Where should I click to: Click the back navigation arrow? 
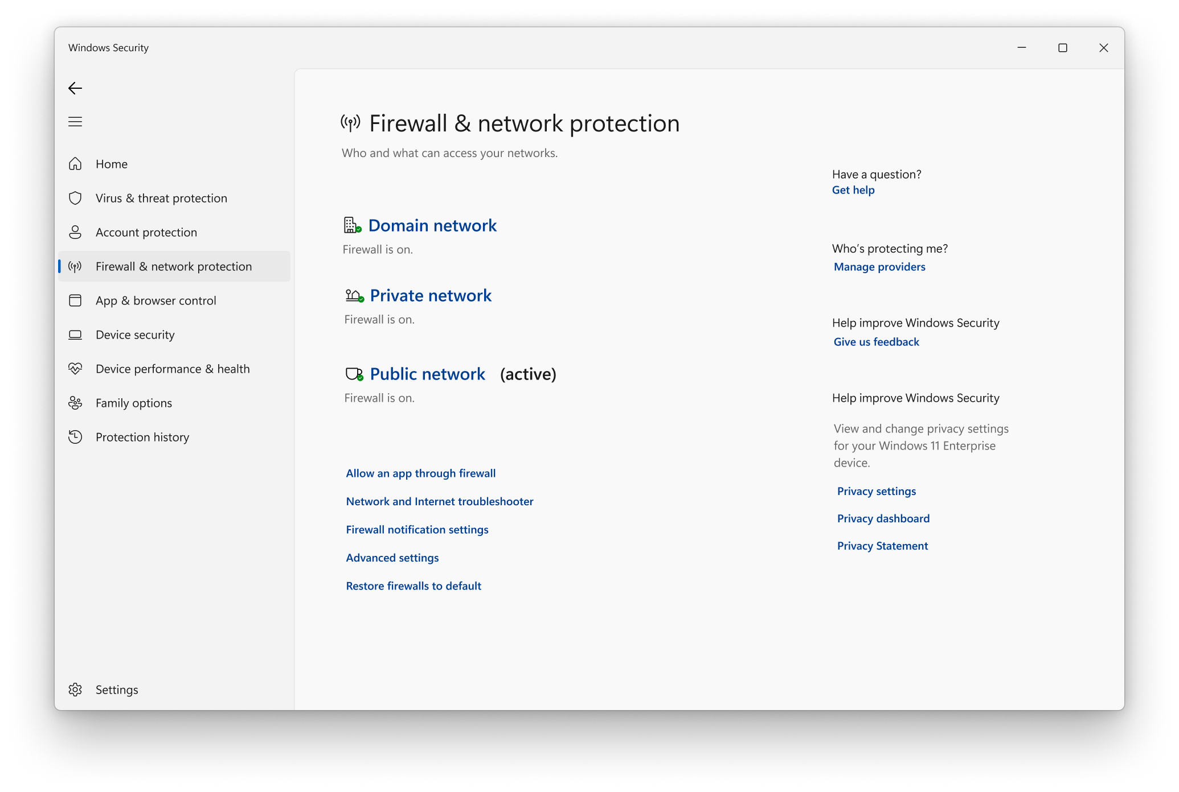75,88
